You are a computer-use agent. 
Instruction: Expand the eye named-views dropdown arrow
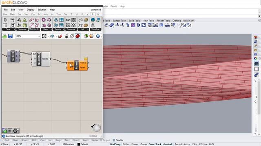coord(56,36)
